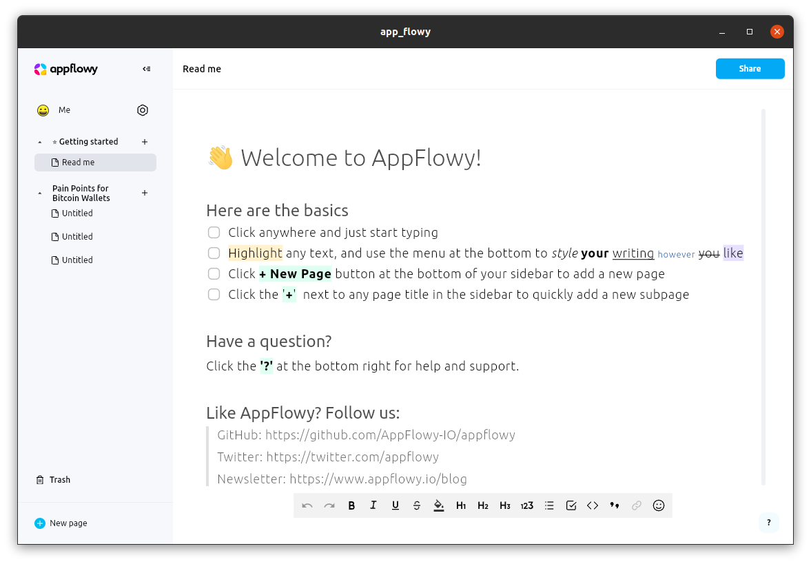
Task: Click the blue word 'however'
Action: click(676, 254)
